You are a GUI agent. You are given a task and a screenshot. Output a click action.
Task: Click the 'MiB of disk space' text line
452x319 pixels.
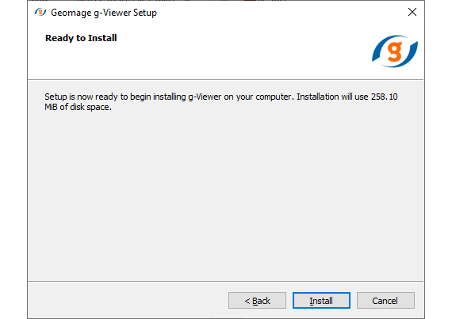[78, 107]
